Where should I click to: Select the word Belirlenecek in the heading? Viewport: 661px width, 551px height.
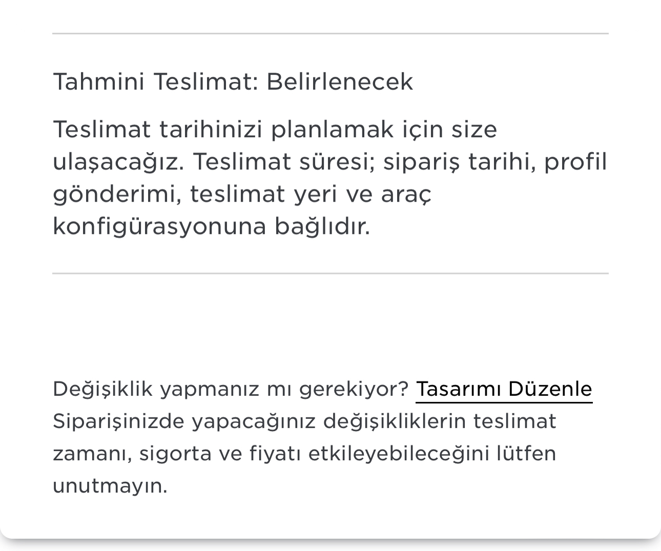pyautogui.click(x=339, y=81)
